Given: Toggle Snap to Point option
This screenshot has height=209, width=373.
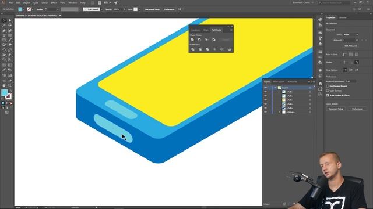Looking at the screenshot, I should pos(345,70).
